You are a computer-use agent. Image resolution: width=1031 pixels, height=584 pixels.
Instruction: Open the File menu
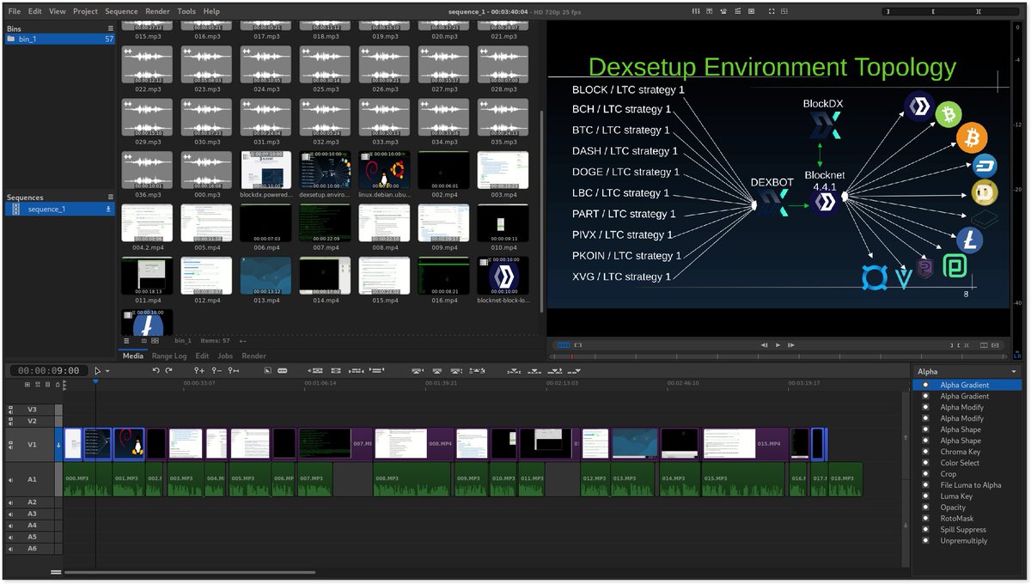pyautogui.click(x=14, y=11)
